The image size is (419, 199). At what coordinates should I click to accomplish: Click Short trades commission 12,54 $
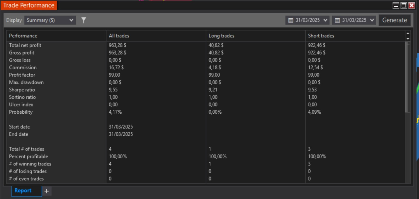(x=315, y=68)
